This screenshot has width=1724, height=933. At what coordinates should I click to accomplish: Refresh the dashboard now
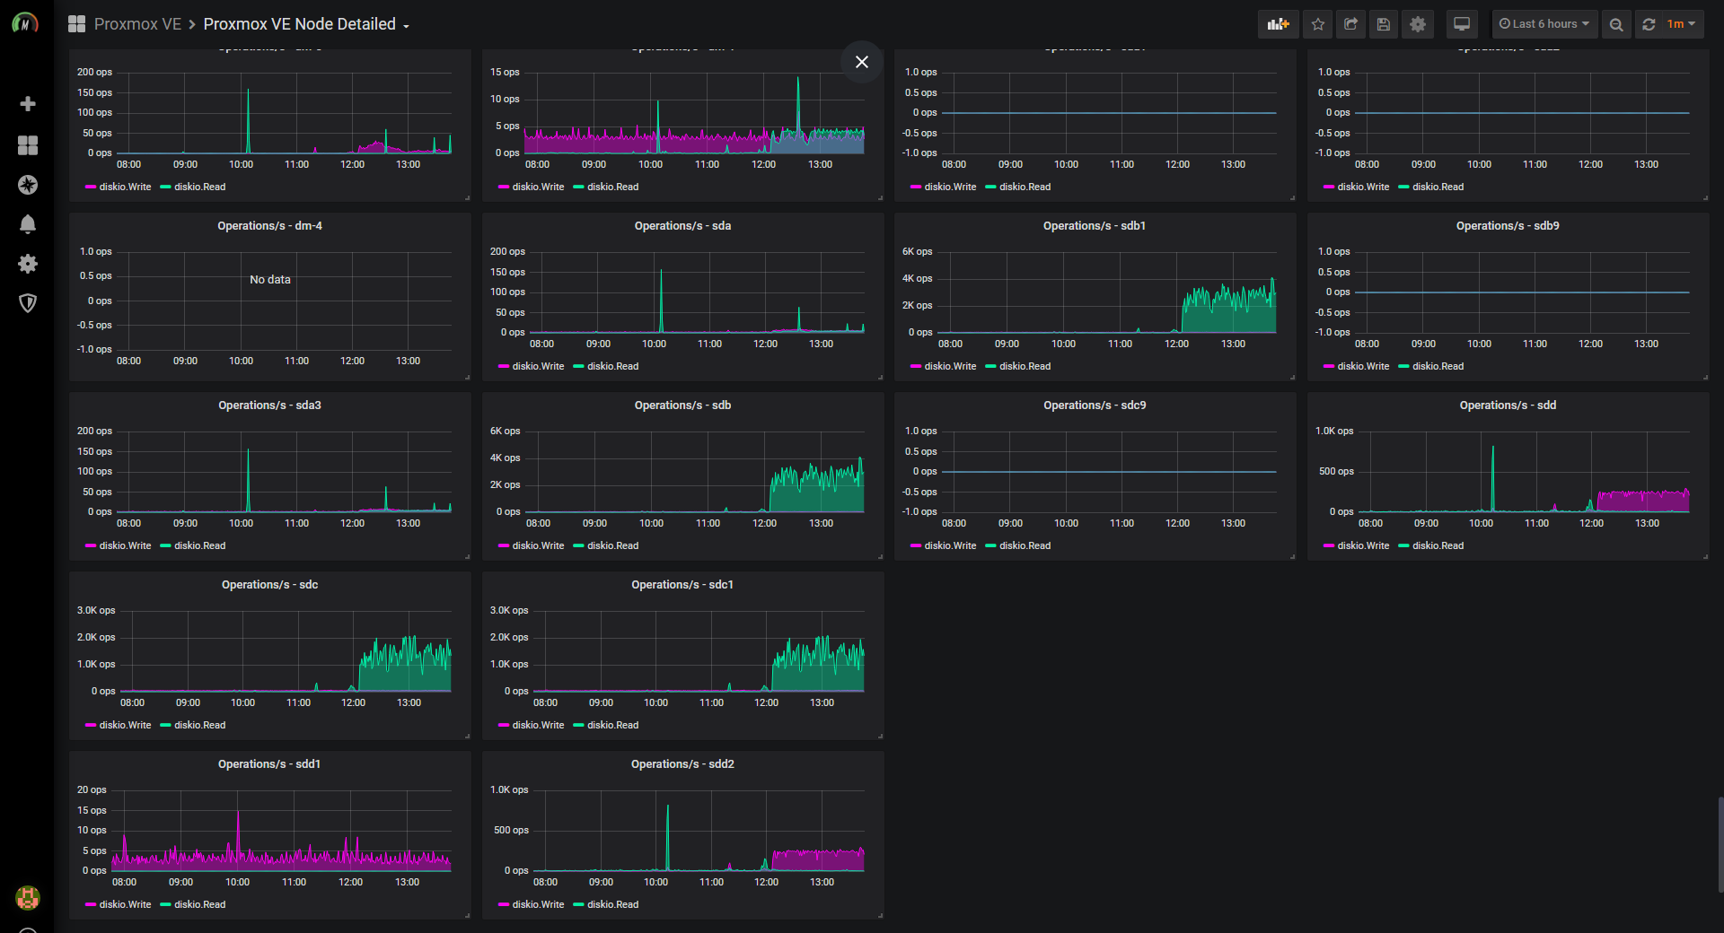click(1649, 24)
